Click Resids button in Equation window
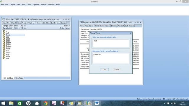This screenshot has height=106, width=189. click(132, 26)
